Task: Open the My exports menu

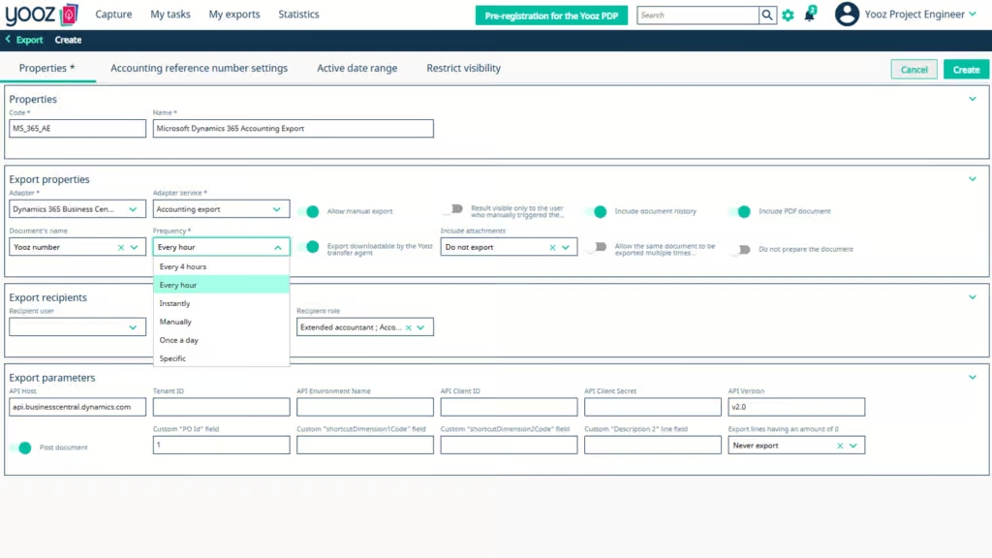Action: (x=234, y=15)
